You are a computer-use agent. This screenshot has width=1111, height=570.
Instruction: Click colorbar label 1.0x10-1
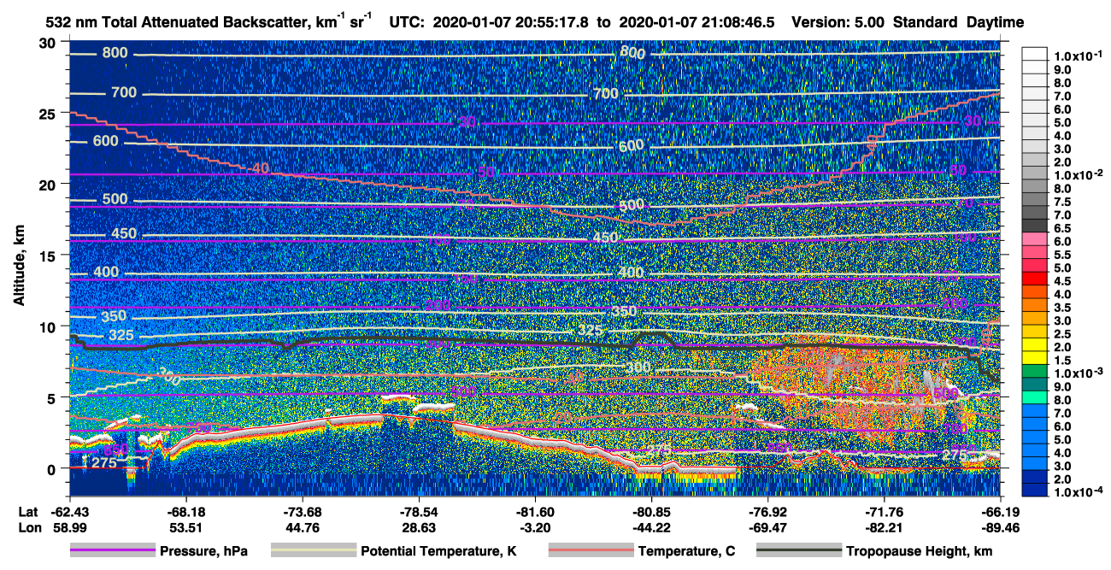point(1078,56)
